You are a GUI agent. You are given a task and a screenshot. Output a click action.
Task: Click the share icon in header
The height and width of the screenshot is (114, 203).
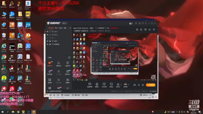[154, 29]
